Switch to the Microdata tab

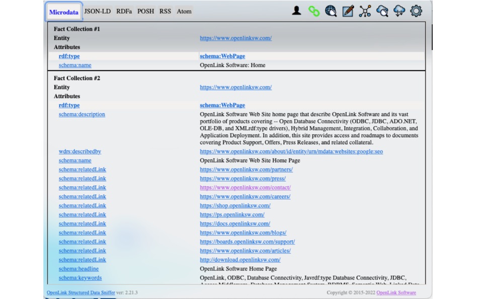click(64, 12)
